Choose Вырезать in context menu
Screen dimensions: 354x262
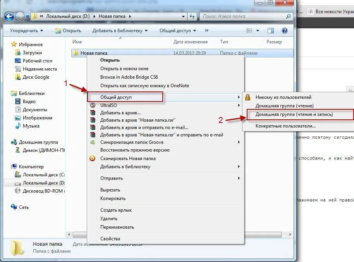(110, 190)
